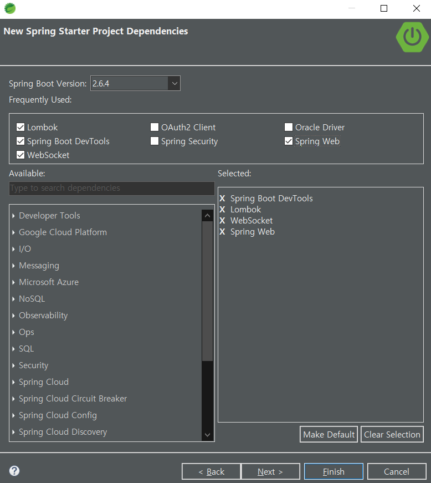Viewport: 431px width, 483px height.
Task: Expand the Spring Cloud Config category
Action: coord(13,415)
